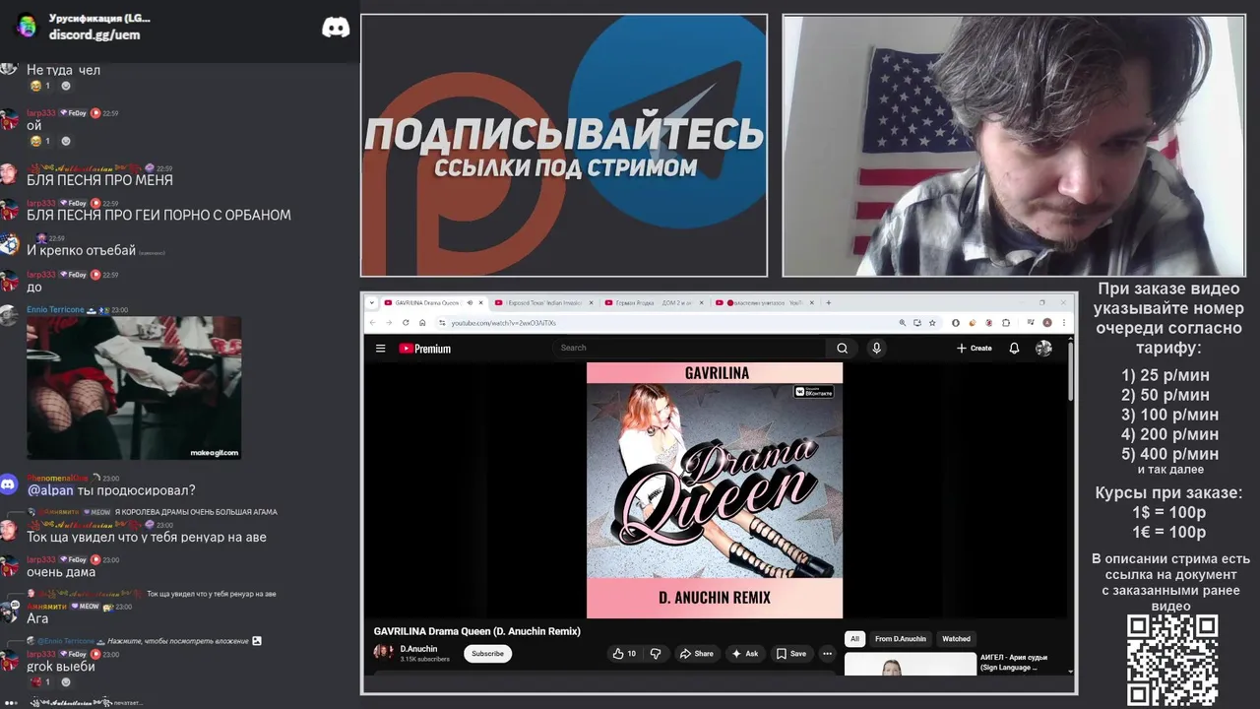Screen dimensions: 1260x709
Task: Open Chrome three-dot menu
Action: pyautogui.click(x=1062, y=323)
